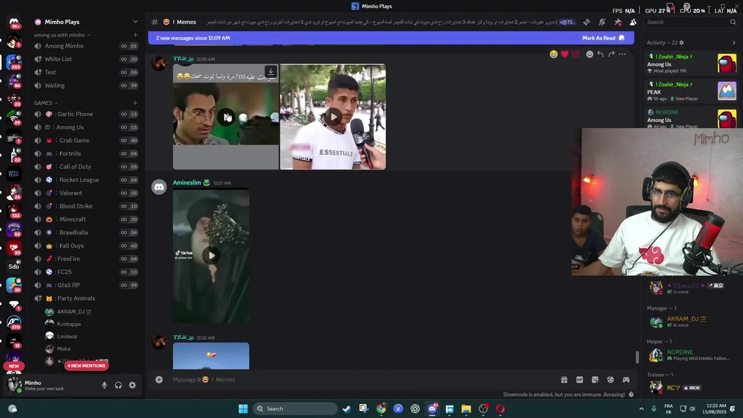Screen dimensions: 743x418
Task: Join White List voice channel
Action: [x=86, y=59]
